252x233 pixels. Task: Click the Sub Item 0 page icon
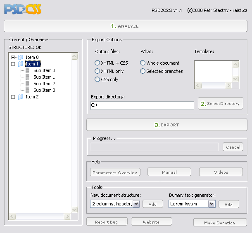point(28,70)
